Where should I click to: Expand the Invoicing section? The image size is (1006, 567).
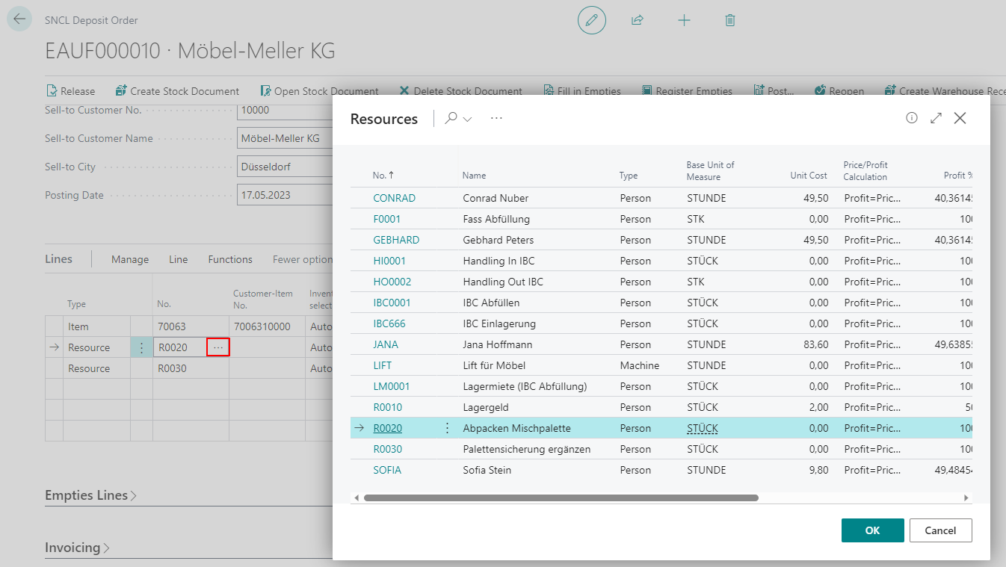[77, 548]
